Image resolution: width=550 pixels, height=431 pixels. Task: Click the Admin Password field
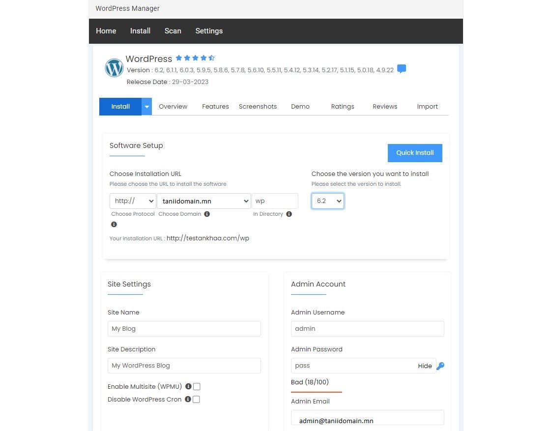click(x=363, y=366)
